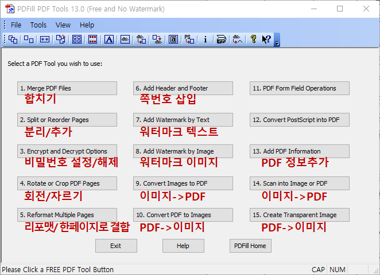
Task: Click the menu bar drag grip handle
Action: point(5,25)
